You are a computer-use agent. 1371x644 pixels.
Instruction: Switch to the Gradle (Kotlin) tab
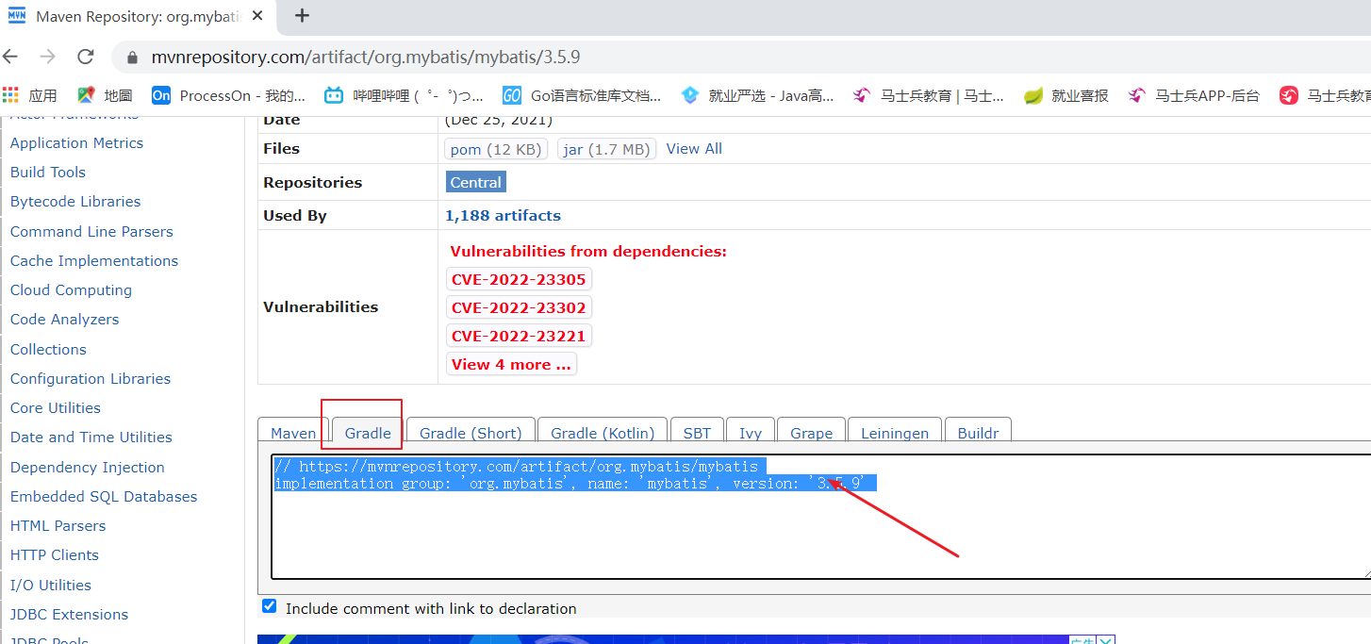[x=603, y=433]
